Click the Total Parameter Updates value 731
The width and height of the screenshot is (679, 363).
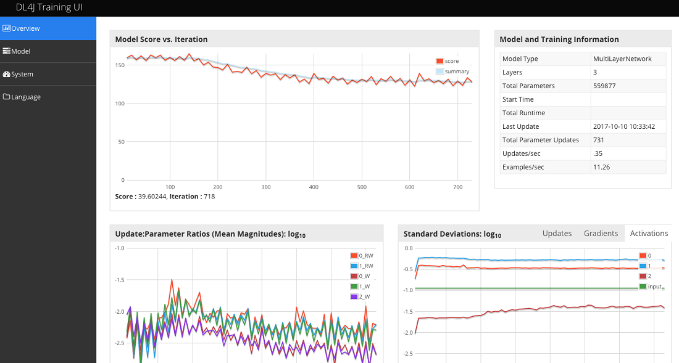tap(599, 140)
